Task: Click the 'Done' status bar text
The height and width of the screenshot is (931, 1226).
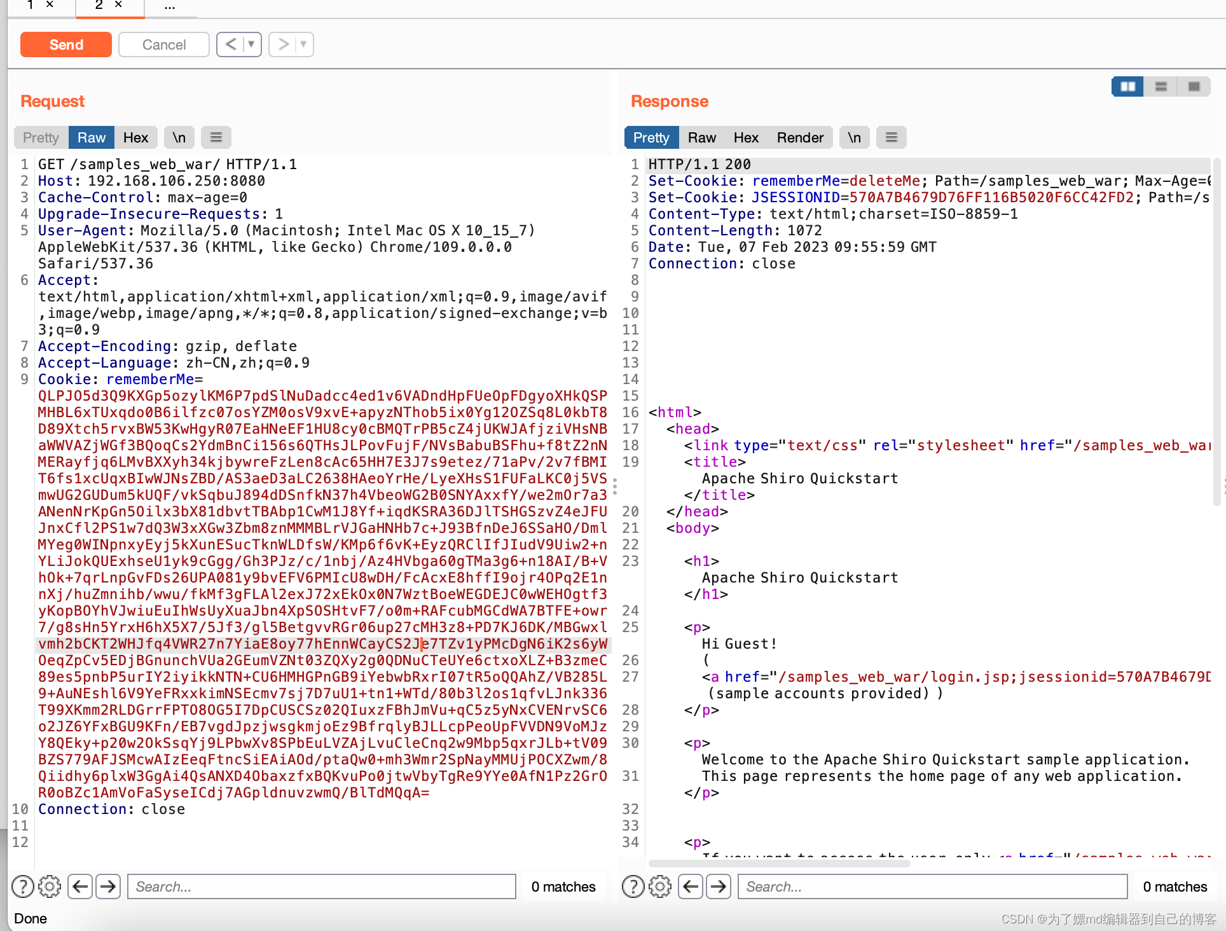Action: 31,918
